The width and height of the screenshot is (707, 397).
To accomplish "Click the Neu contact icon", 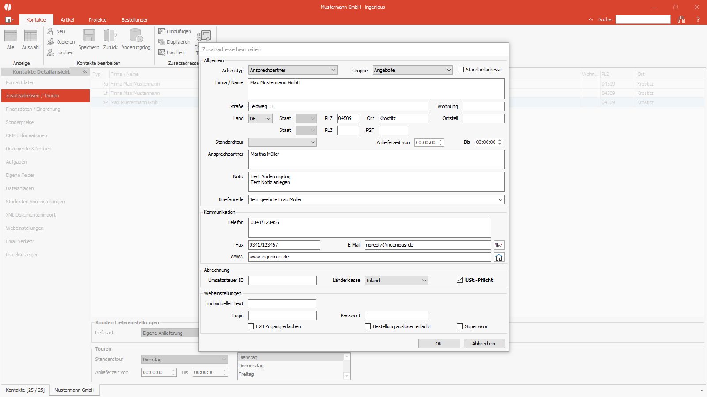I will 51,31.
